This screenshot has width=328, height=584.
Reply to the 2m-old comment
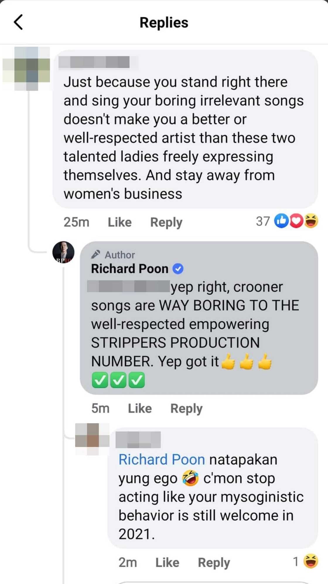[214, 563]
